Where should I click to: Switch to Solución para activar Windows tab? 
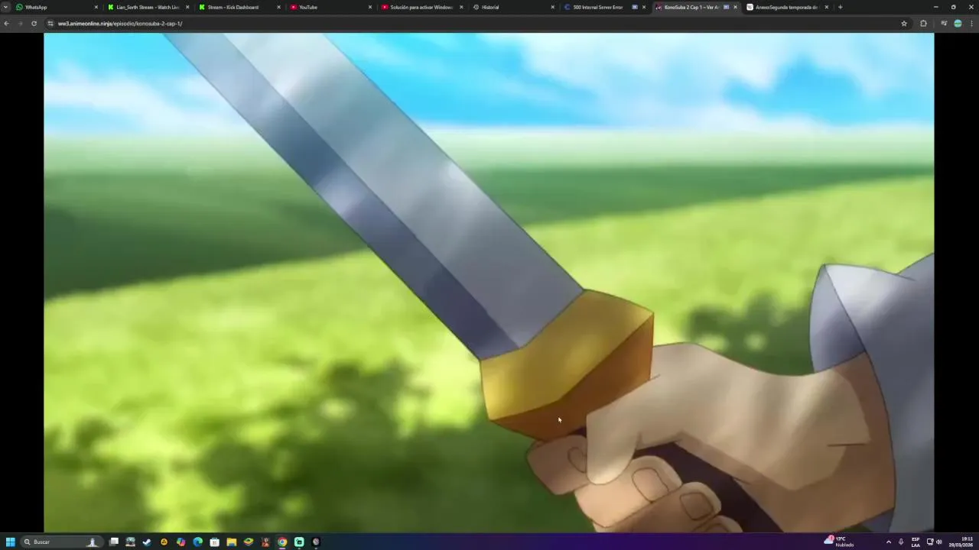pyautogui.click(x=421, y=7)
